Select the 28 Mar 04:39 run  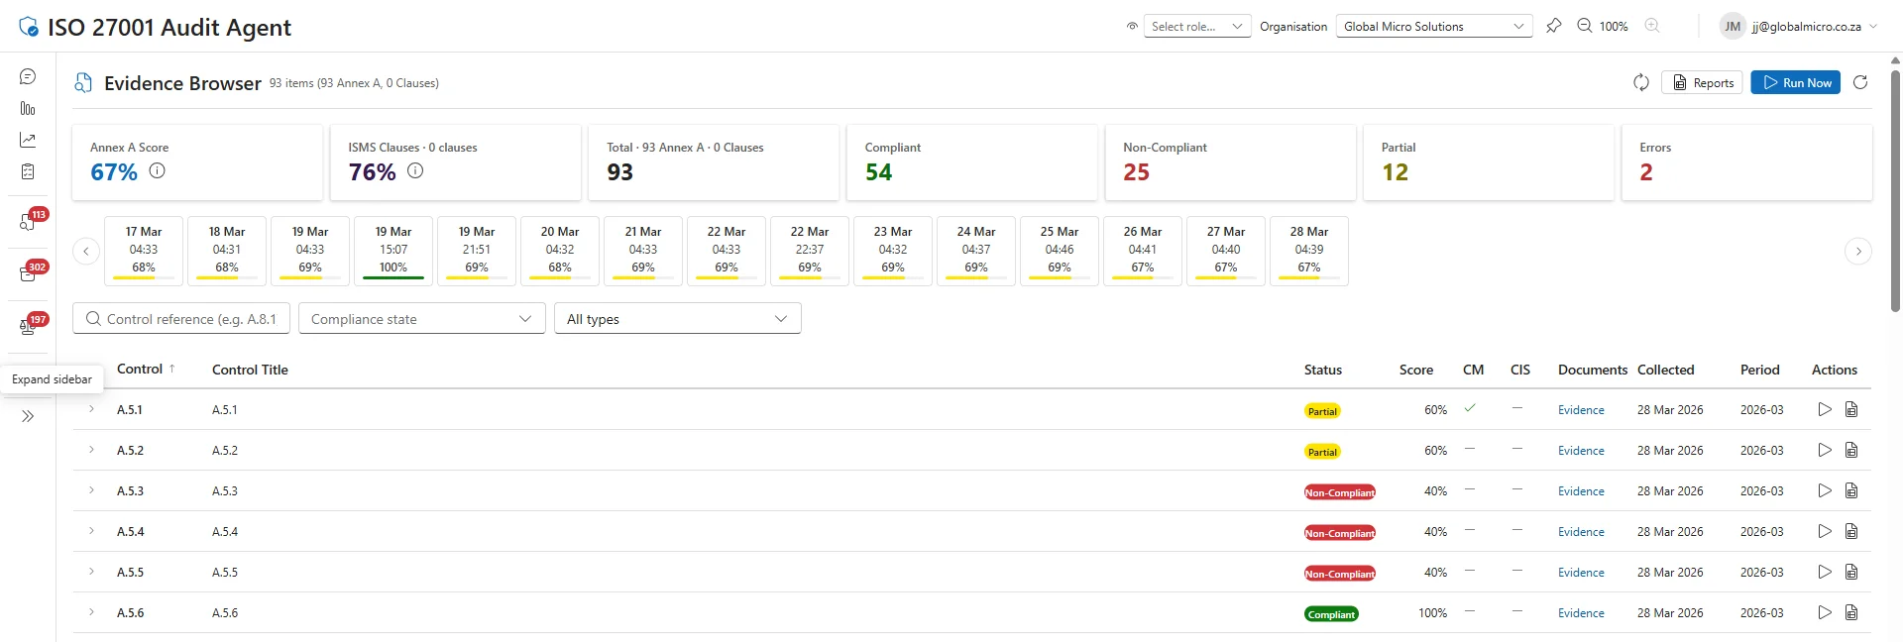tap(1309, 251)
